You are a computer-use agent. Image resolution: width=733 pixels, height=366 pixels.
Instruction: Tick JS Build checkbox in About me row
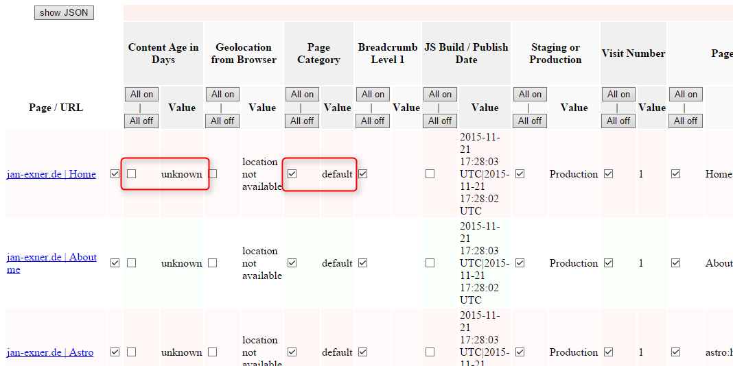430,263
